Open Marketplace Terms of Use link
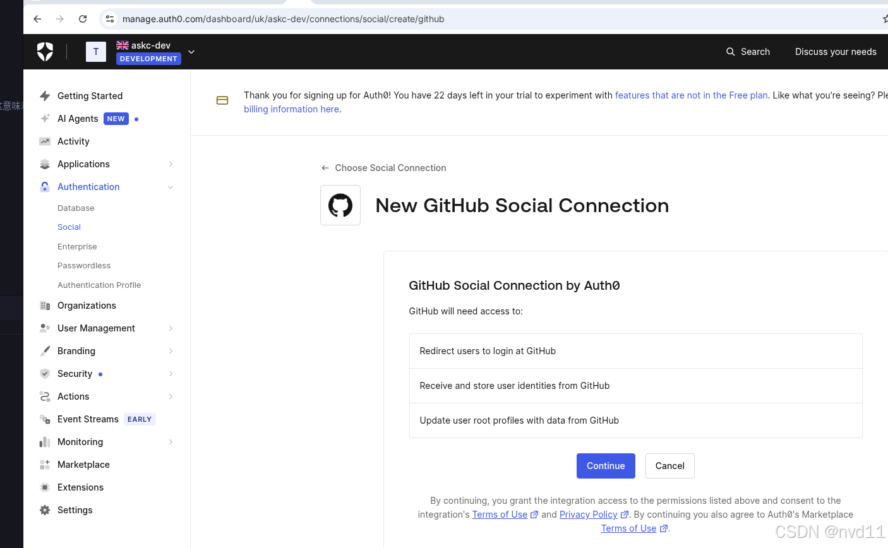 point(634,528)
